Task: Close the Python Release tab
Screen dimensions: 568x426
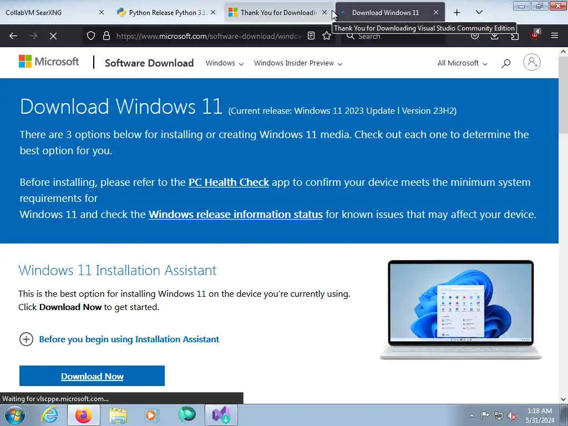Action: click(x=213, y=12)
